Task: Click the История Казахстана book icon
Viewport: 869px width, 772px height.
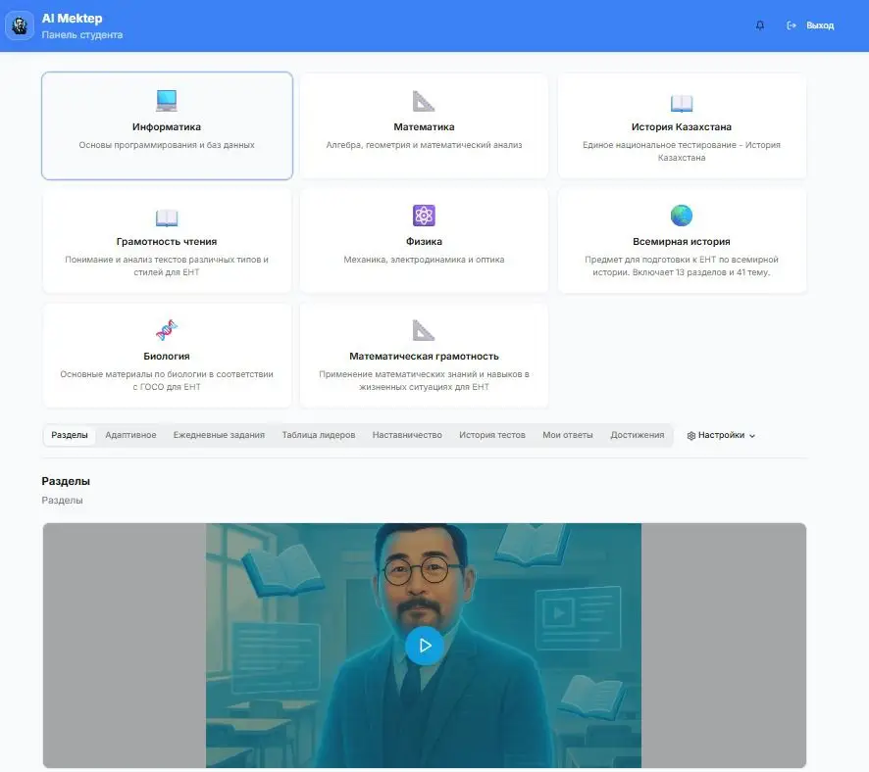Action: pyautogui.click(x=681, y=101)
